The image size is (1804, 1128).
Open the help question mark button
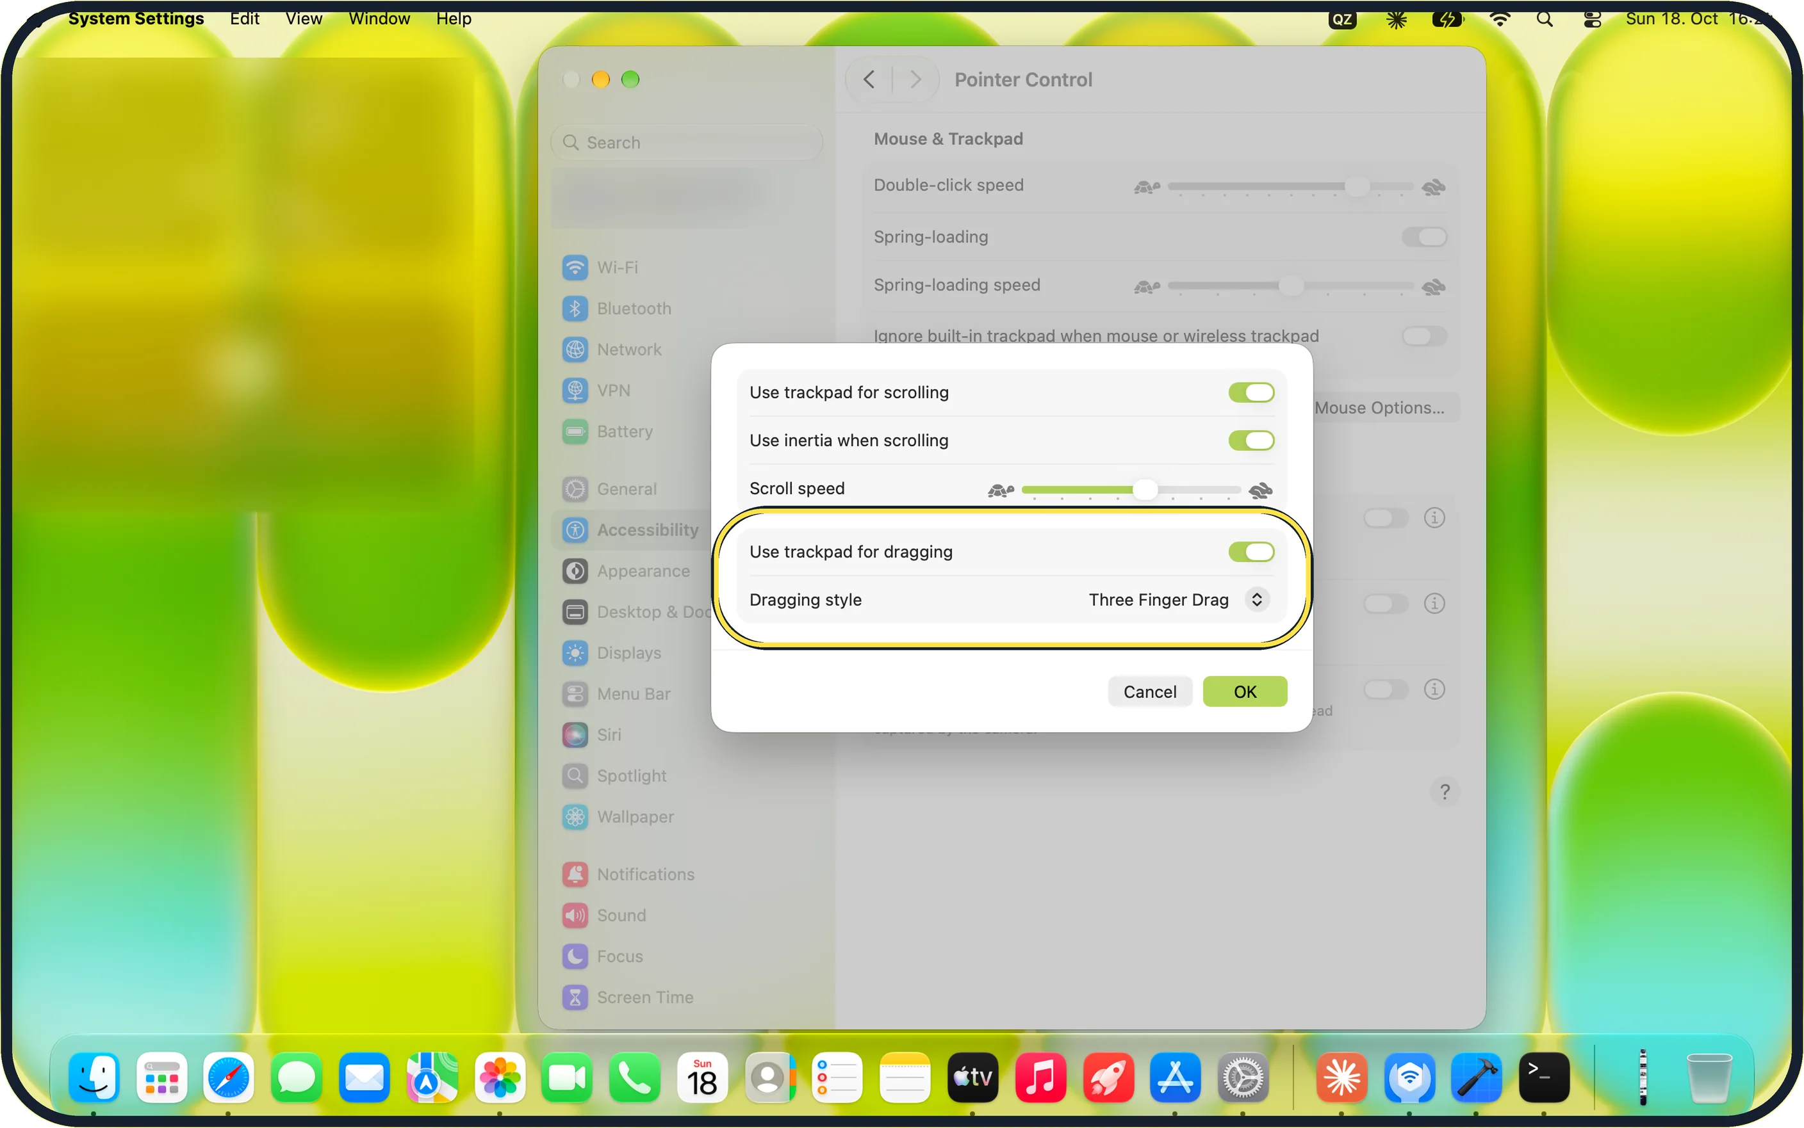pyautogui.click(x=1444, y=791)
